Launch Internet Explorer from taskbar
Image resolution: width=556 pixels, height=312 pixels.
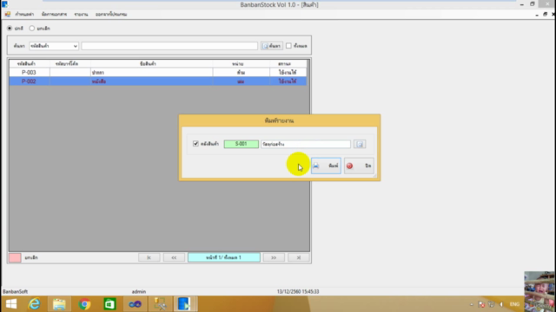[35, 304]
